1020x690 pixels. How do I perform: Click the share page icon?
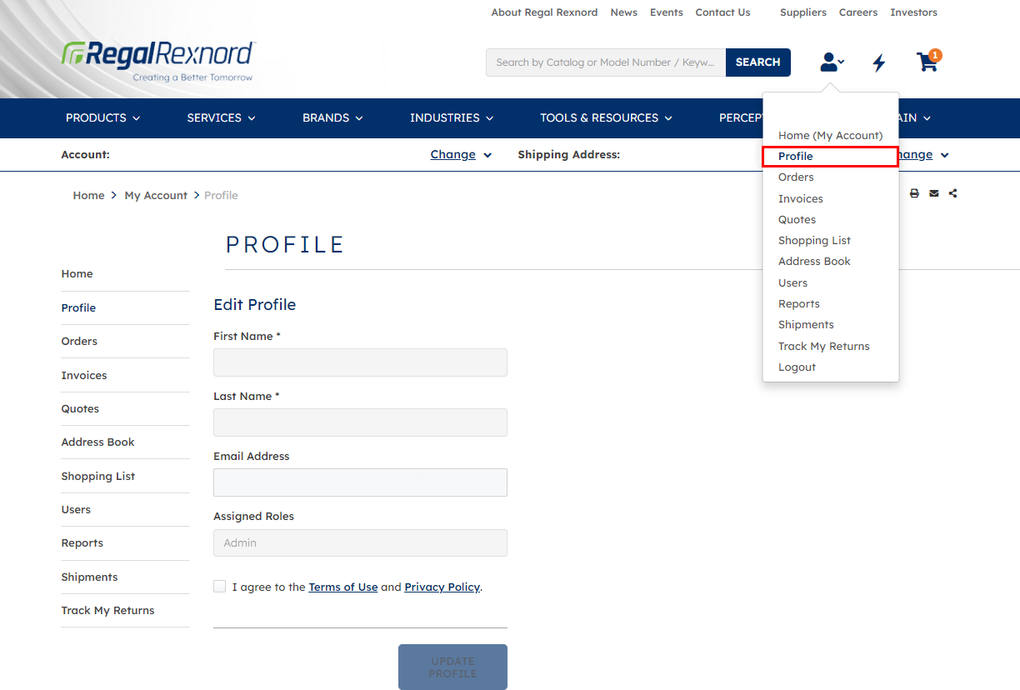(x=953, y=193)
